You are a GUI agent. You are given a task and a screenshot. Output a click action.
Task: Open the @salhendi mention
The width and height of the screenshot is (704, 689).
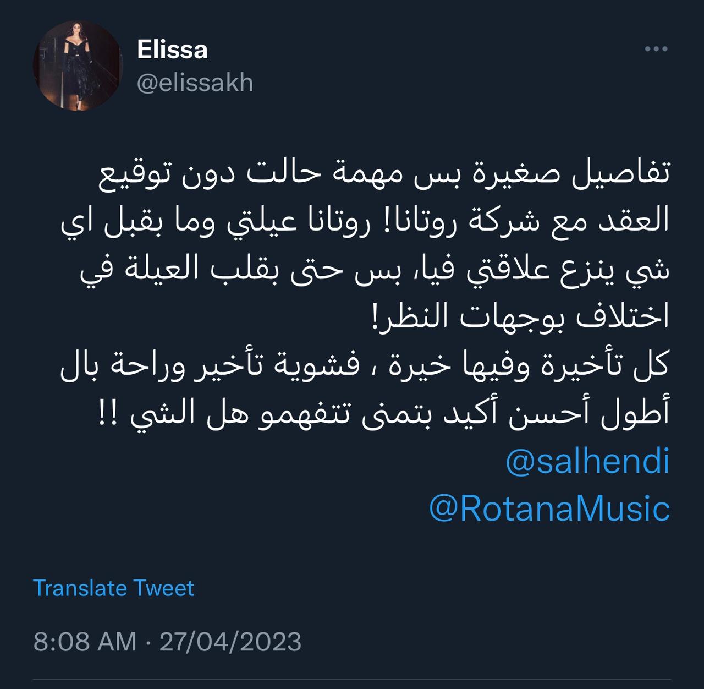click(587, 462)
